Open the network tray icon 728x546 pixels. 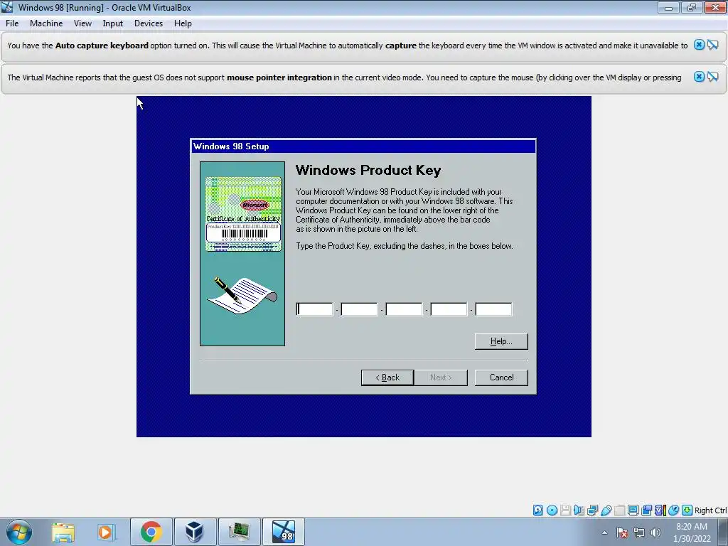(x=639, y=532)
